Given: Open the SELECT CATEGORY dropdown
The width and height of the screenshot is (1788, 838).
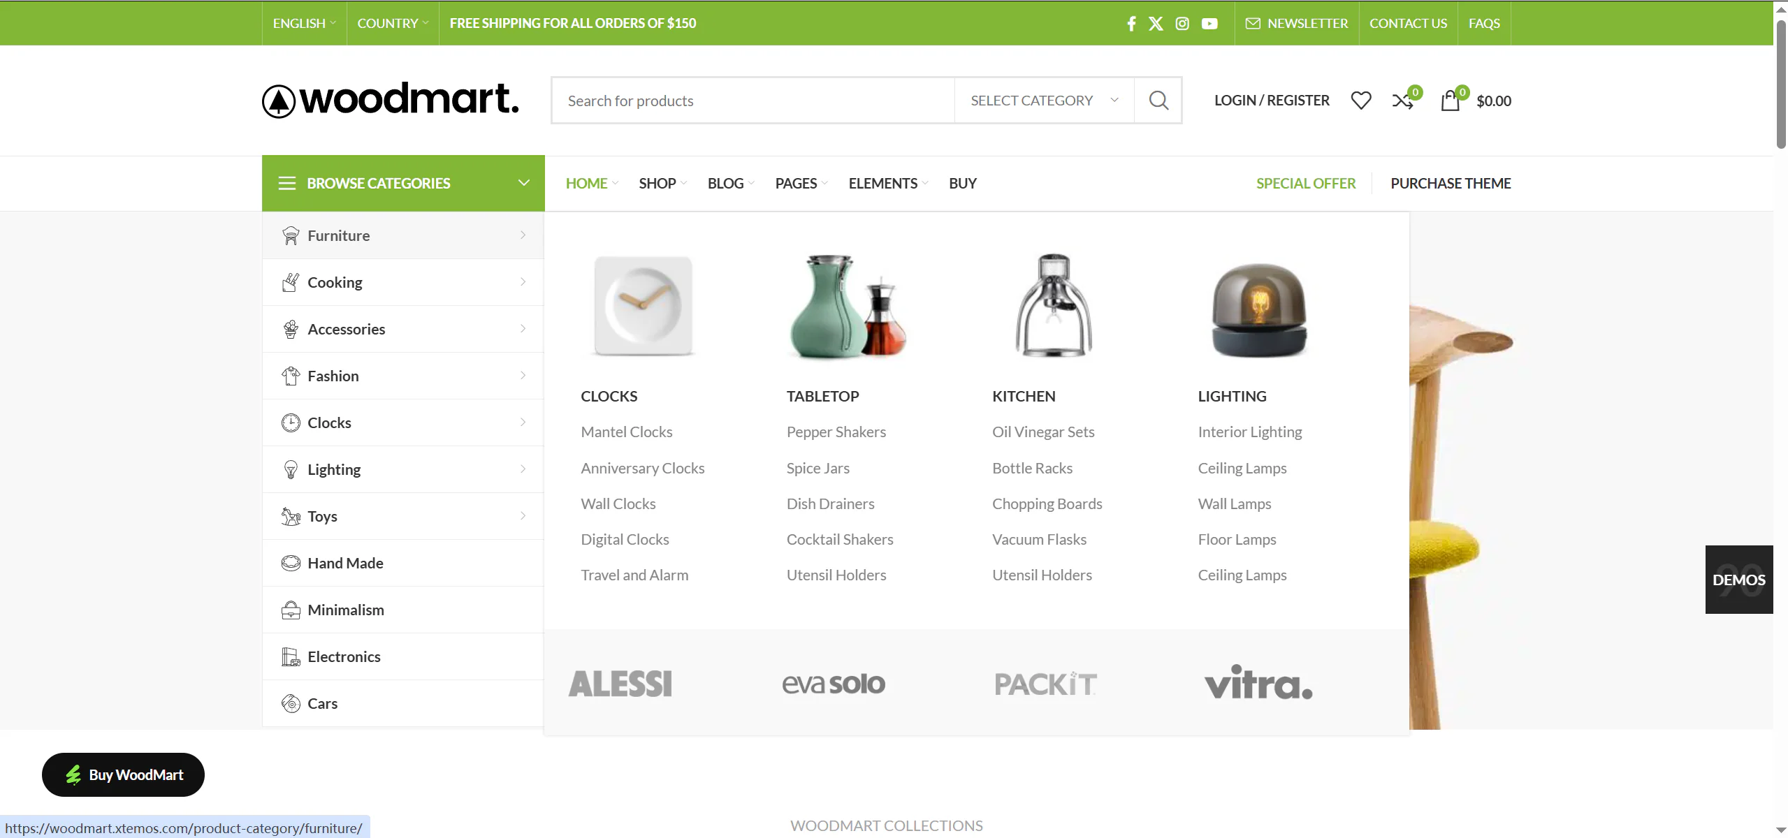Looking at the screenshot, I should point(1042,100).
